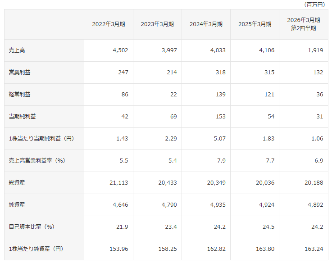Image resolution: width=332 pixels, height=263 pixels.
Task: Click the 5.07 earnings per share cell
Action: tap(218, 139)
